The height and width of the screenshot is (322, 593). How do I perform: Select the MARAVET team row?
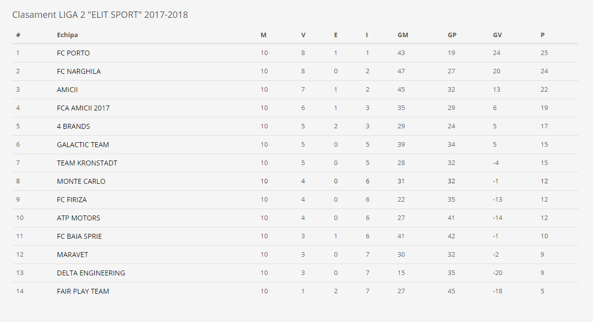pyautogui.click(x=296, y=255)
